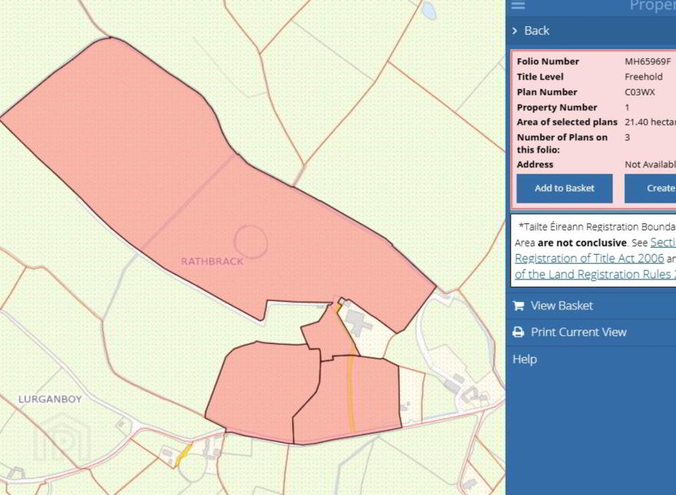Select Print Current View
Viewport: 676px width, 495px height.
point(578,332)
